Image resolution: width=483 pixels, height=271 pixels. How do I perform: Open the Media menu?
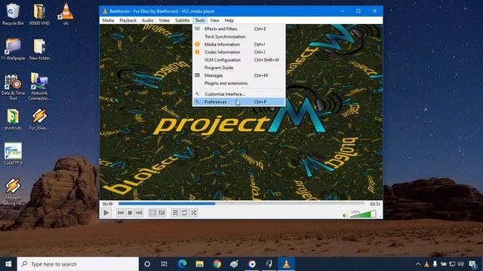coord(108,20)
